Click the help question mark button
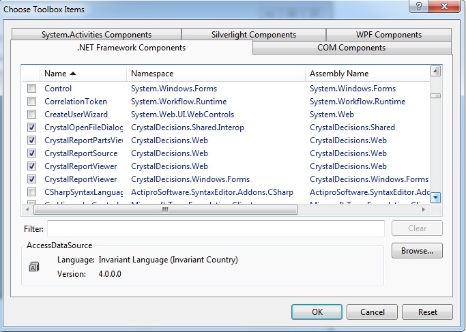Screen dimensions: 466x332 (x=418, y=6)
